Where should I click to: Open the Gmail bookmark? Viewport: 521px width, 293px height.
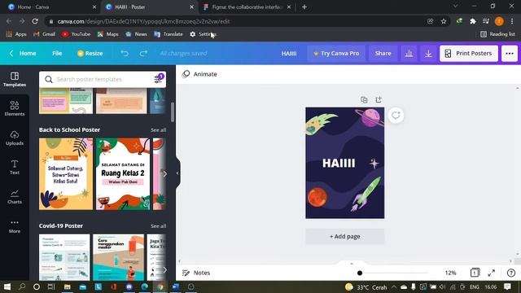pyautogui.click(x=45, y=34)
